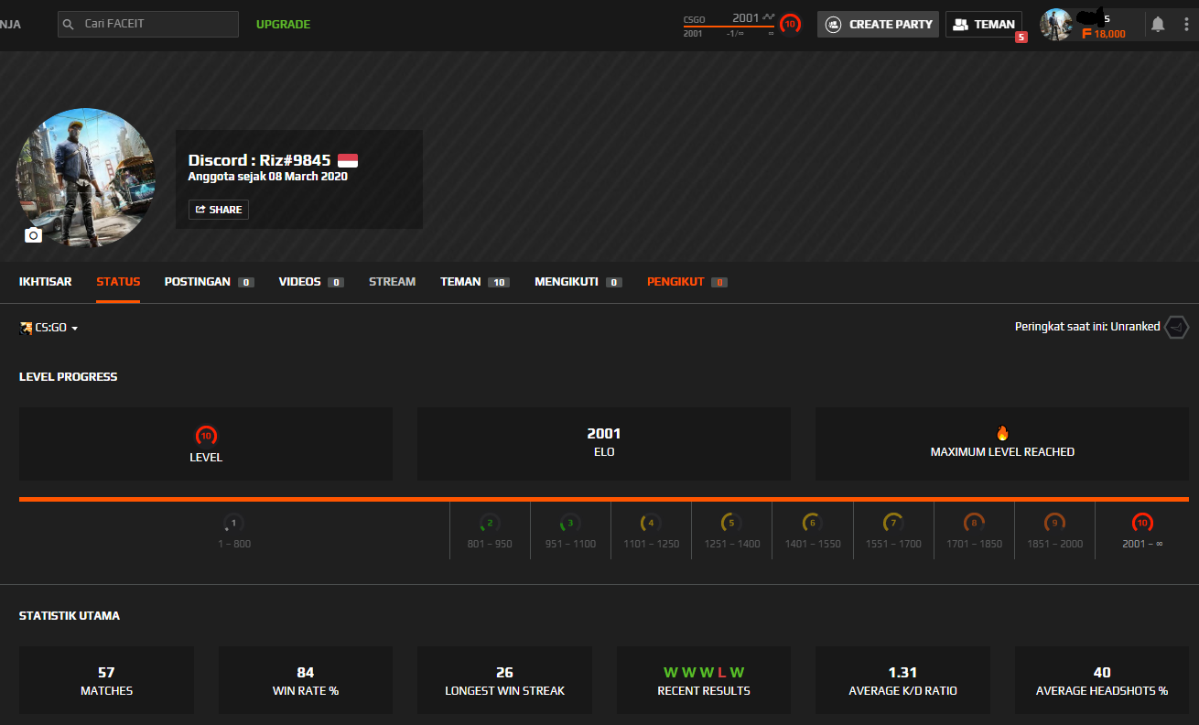This screenshot has width=1199, height=725.
Task: Click the flame icon for maximum level
Action: coord(1002,434)
